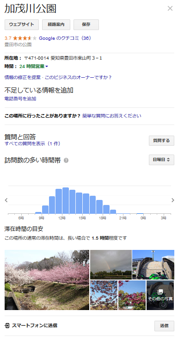Image resolution: width=178 pixels, height=342 pixels.
Task: Open その他の写真 more photos tile
Action: [x=160, y=295]
